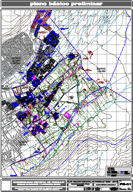This screenshot has height=192, width=133.
Task: Pick the green line sample in legend
Action: click(109, 173)
